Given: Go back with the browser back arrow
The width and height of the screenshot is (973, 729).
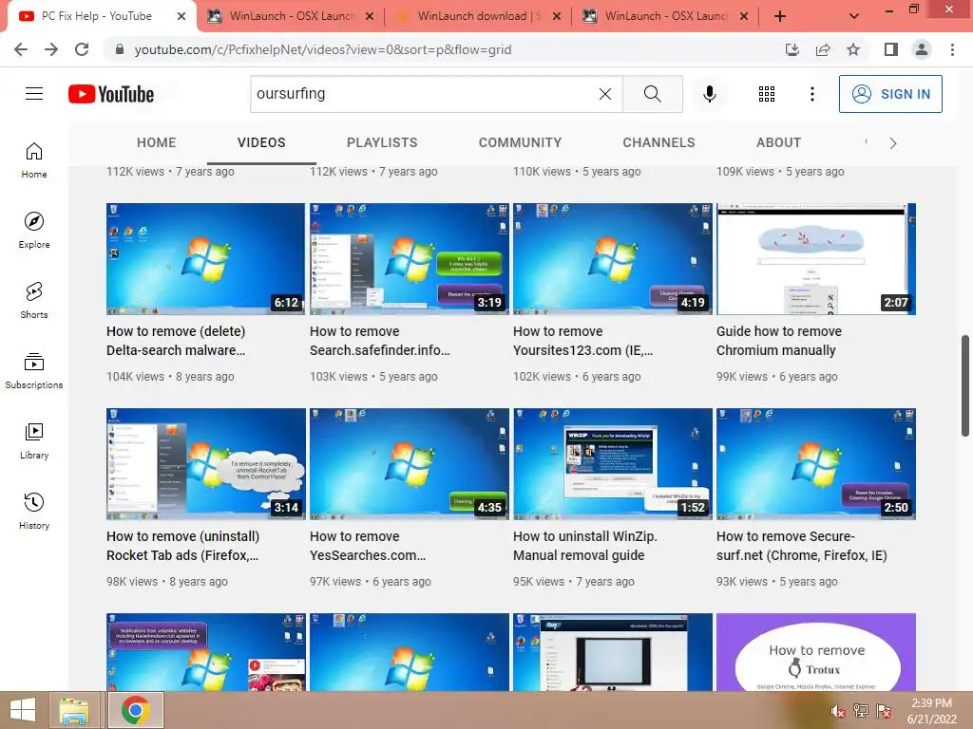Looking at the screenshot, I should 21,49.
